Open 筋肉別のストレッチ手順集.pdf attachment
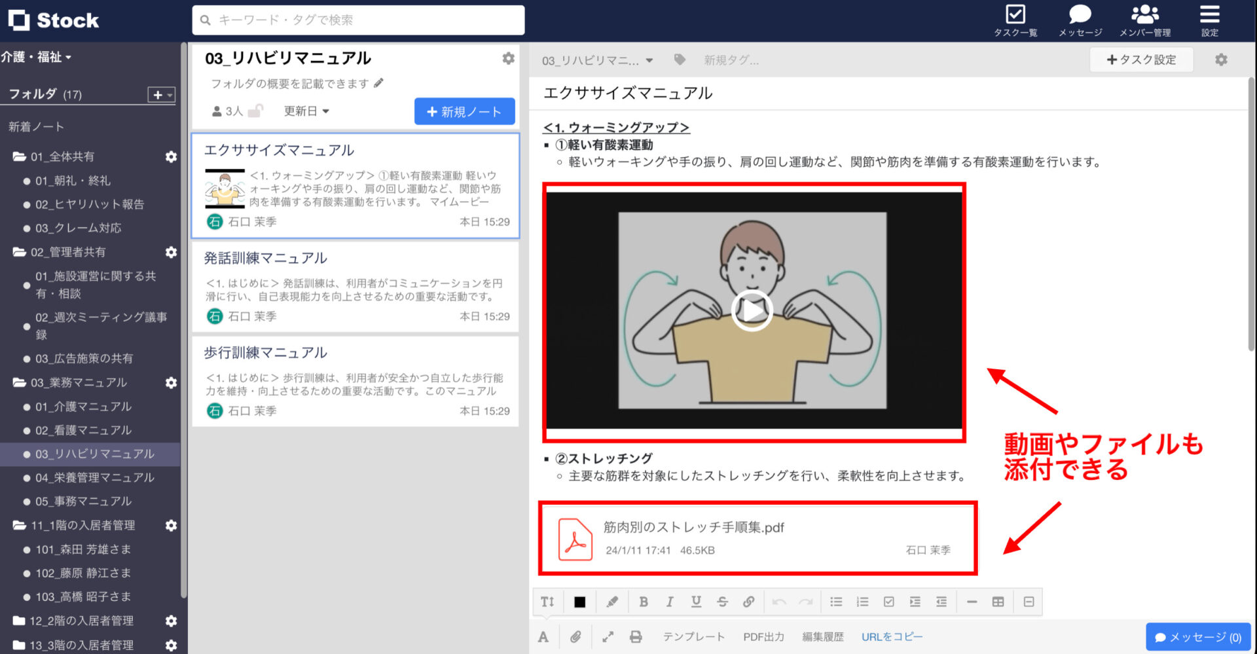Screen dimensions: 1257x654 (757, 538)
